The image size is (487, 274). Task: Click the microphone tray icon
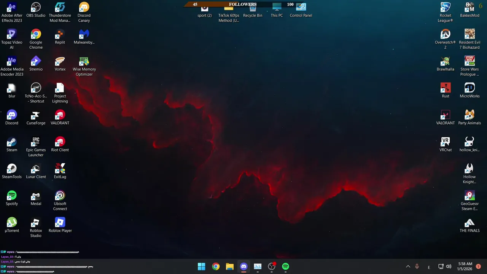tap(417, 266)
